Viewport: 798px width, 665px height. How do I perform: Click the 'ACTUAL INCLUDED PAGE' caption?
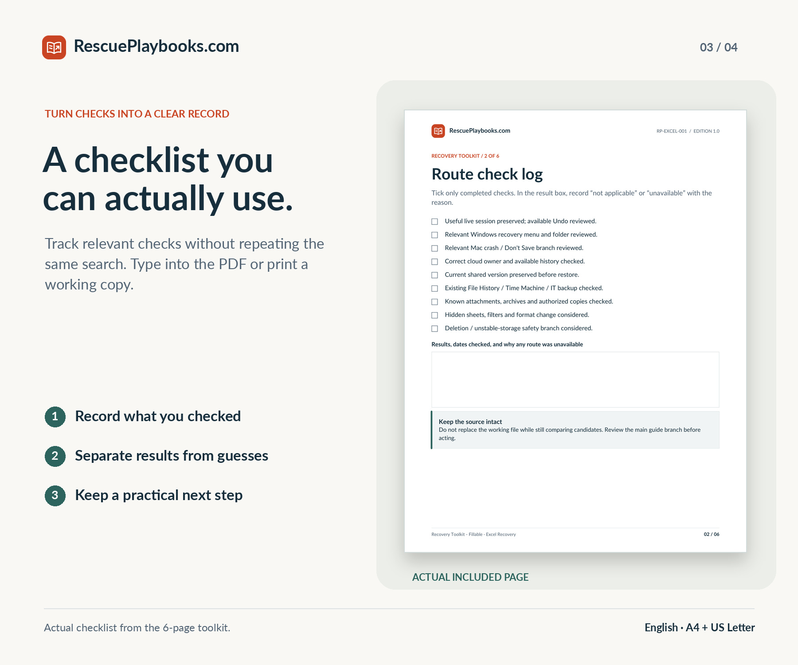[470, 577]
